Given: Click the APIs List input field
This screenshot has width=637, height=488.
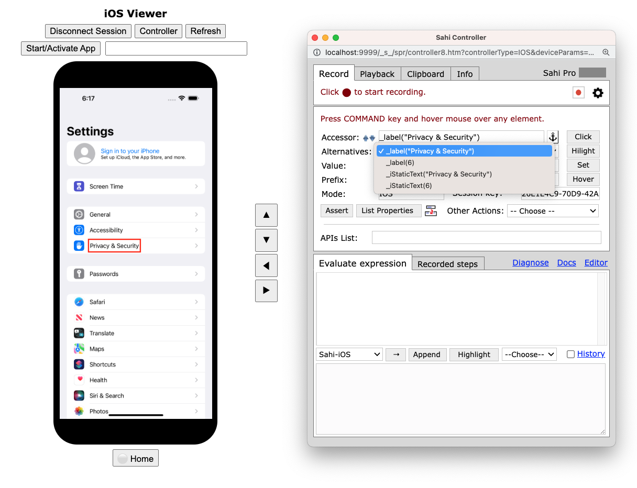Looking at the screenshot, I should tap(486, 238).
